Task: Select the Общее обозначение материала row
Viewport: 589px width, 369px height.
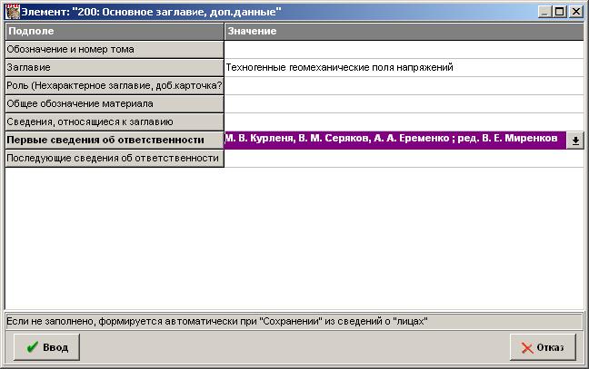Action: point(114,104)
